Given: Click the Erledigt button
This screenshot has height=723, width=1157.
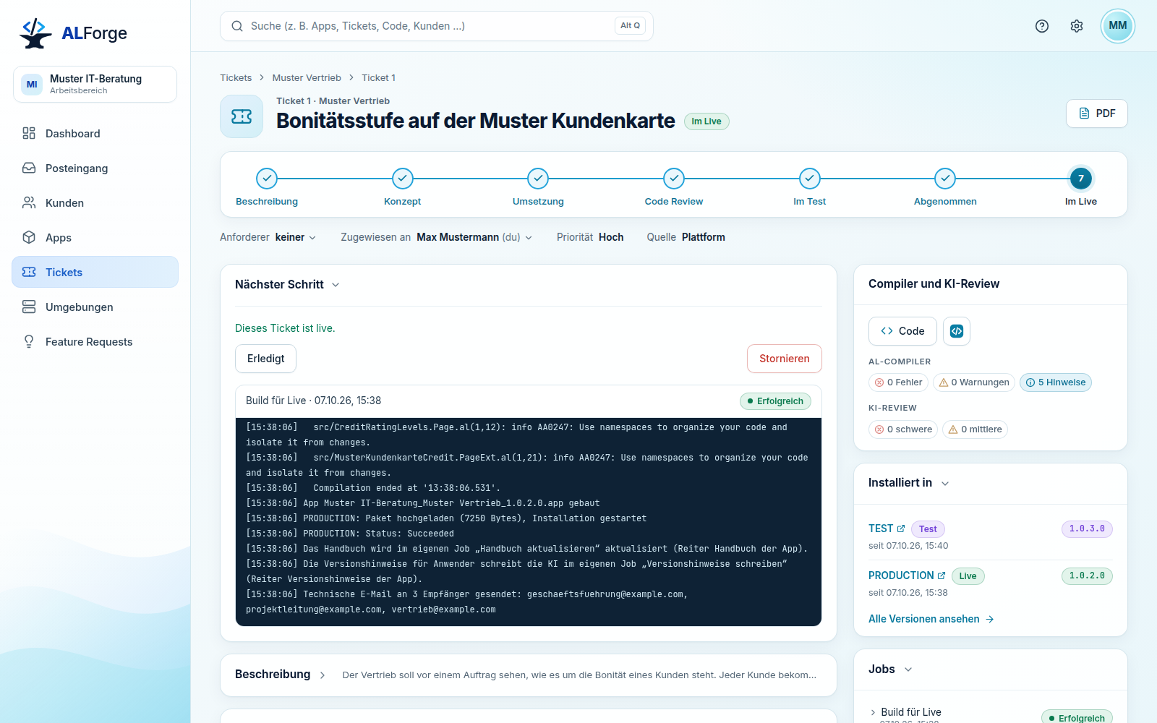Looking at the screenshot, I should tap(265, 359).
